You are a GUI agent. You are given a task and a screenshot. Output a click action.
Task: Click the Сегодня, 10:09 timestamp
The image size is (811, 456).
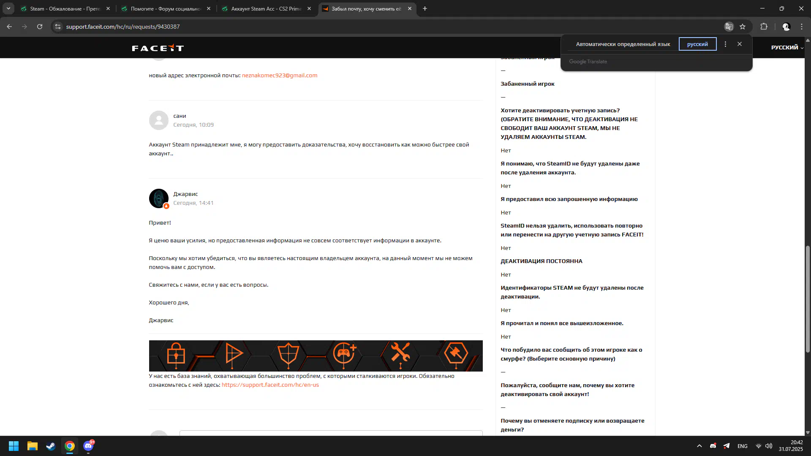(193, 125)
